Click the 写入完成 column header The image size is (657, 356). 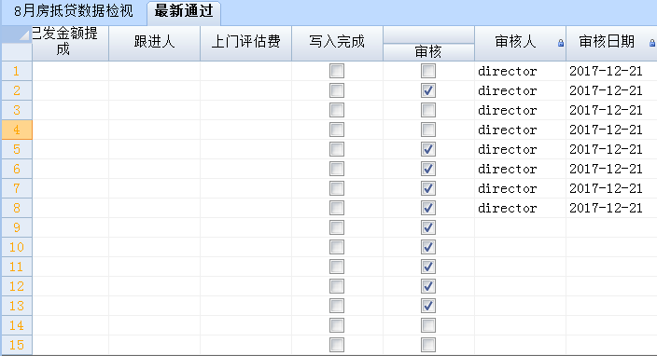pos(337,43)
